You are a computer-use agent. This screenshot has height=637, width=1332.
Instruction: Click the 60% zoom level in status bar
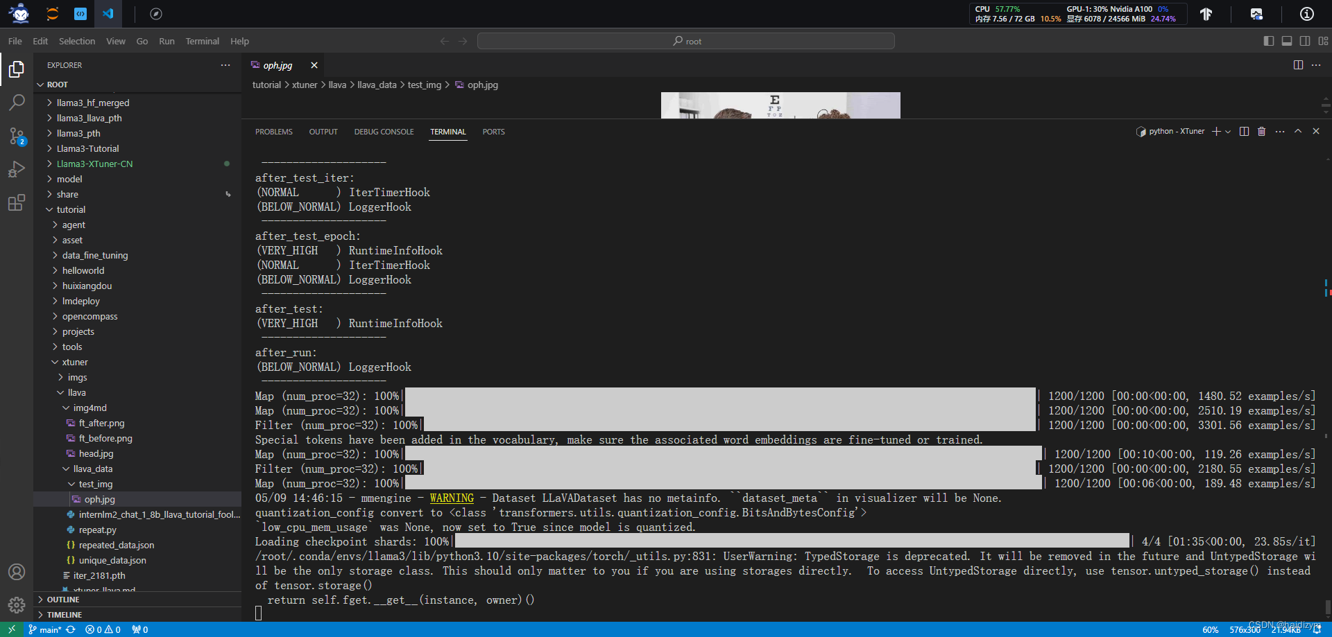[x=1211, y=629]
